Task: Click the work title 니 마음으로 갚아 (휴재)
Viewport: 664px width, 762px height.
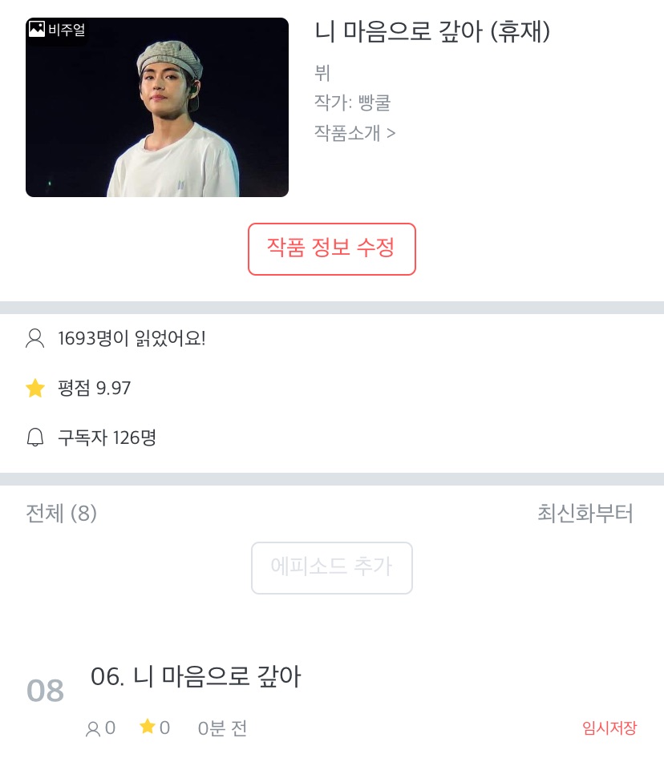Action: coord(432,32)
